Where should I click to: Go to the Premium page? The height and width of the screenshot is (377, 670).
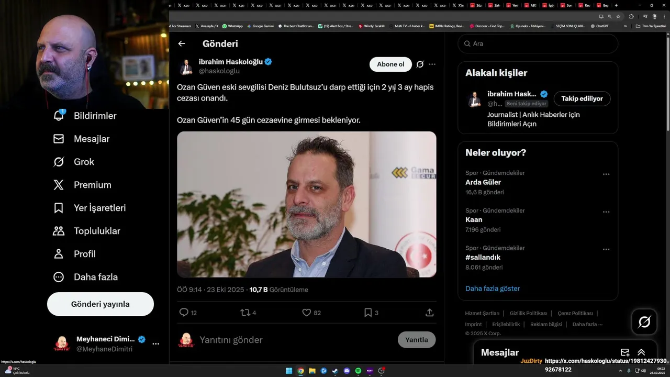82,185
